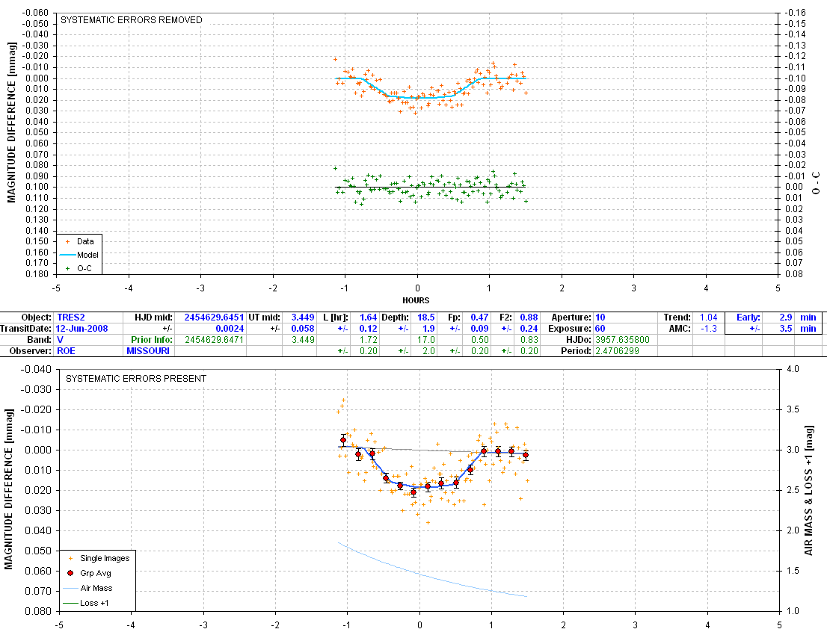Click the O - C axis title
The image size is (827, 635).
coord(816,183)
